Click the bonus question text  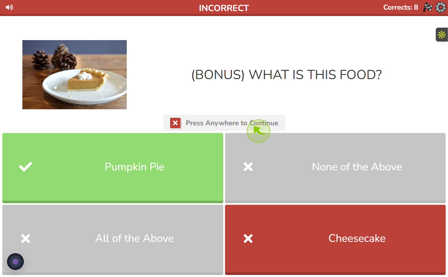[286, 75]
